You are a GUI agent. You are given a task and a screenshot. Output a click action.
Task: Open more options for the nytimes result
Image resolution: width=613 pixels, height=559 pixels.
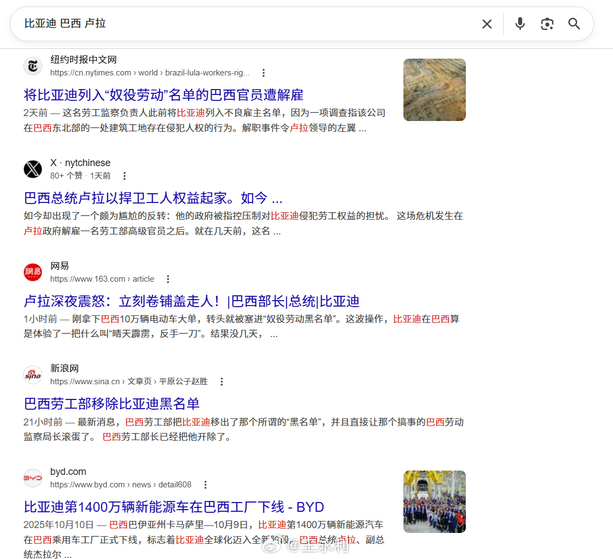click(263, 73)
